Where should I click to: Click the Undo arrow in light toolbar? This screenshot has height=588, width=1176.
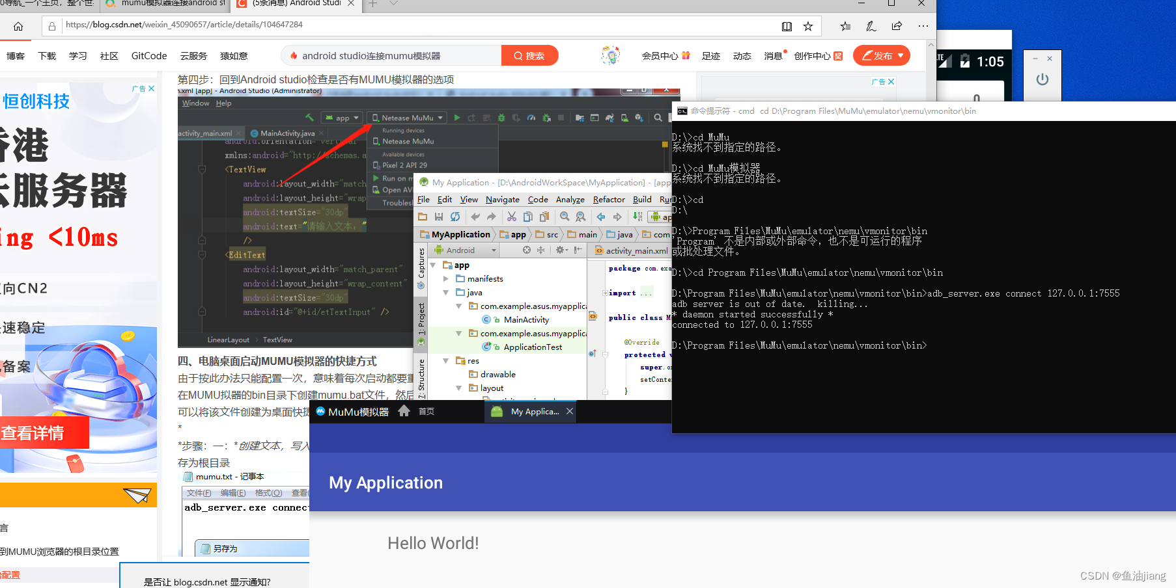tap(475, 217)
